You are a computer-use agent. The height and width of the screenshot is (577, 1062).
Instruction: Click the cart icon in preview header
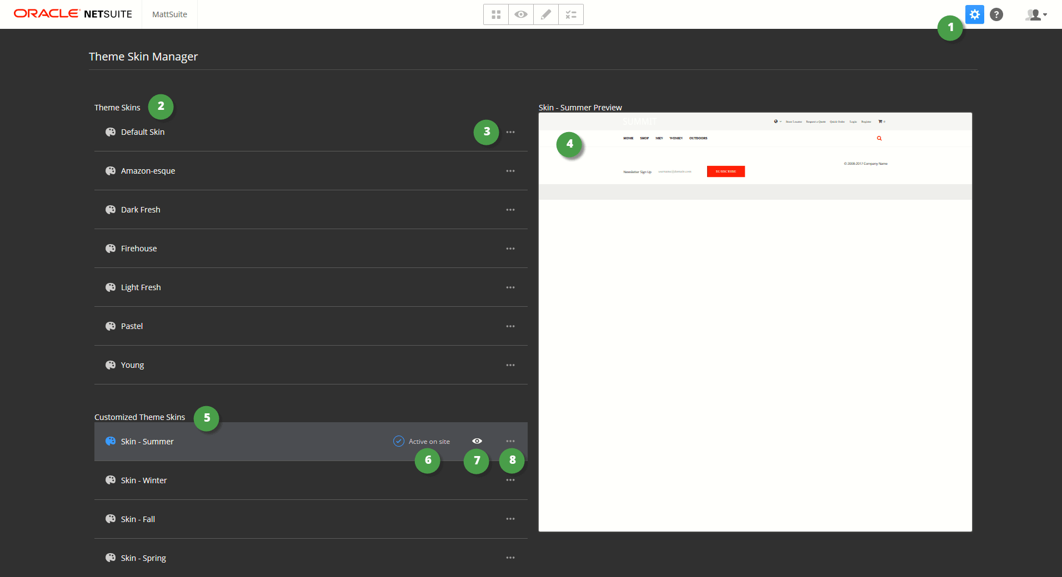pos(881,122)
